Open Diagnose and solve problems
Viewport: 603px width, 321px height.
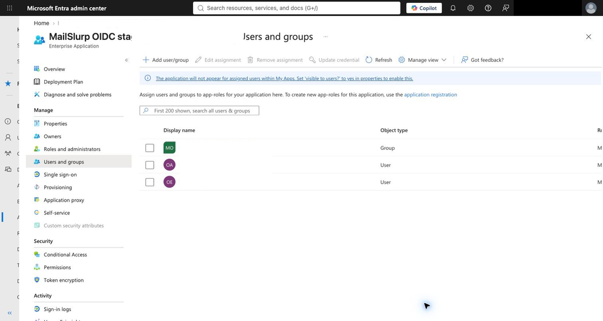point(77,95)
